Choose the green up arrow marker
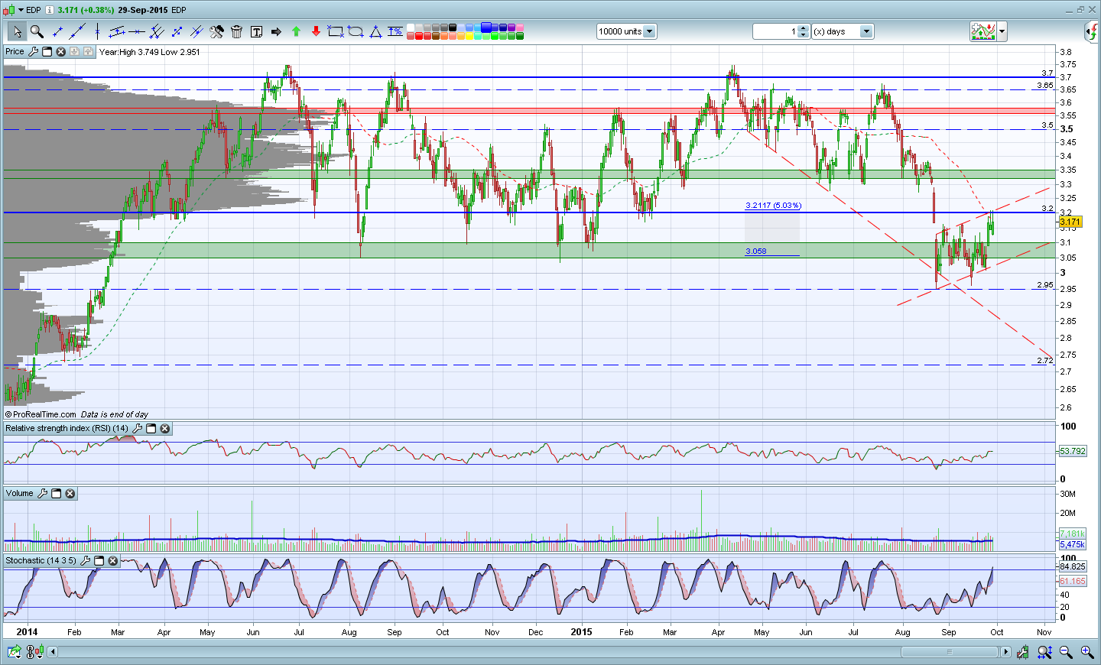The width and height of the screenshot is (1101, 665). pos(296,31)
